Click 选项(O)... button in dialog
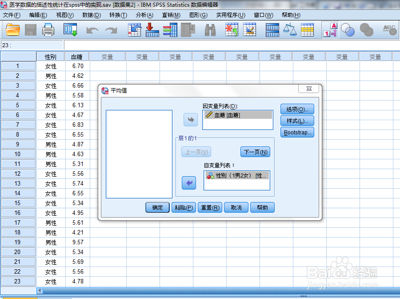The width and height of the screenshot is (400, 299). click(x=297, y=109)
